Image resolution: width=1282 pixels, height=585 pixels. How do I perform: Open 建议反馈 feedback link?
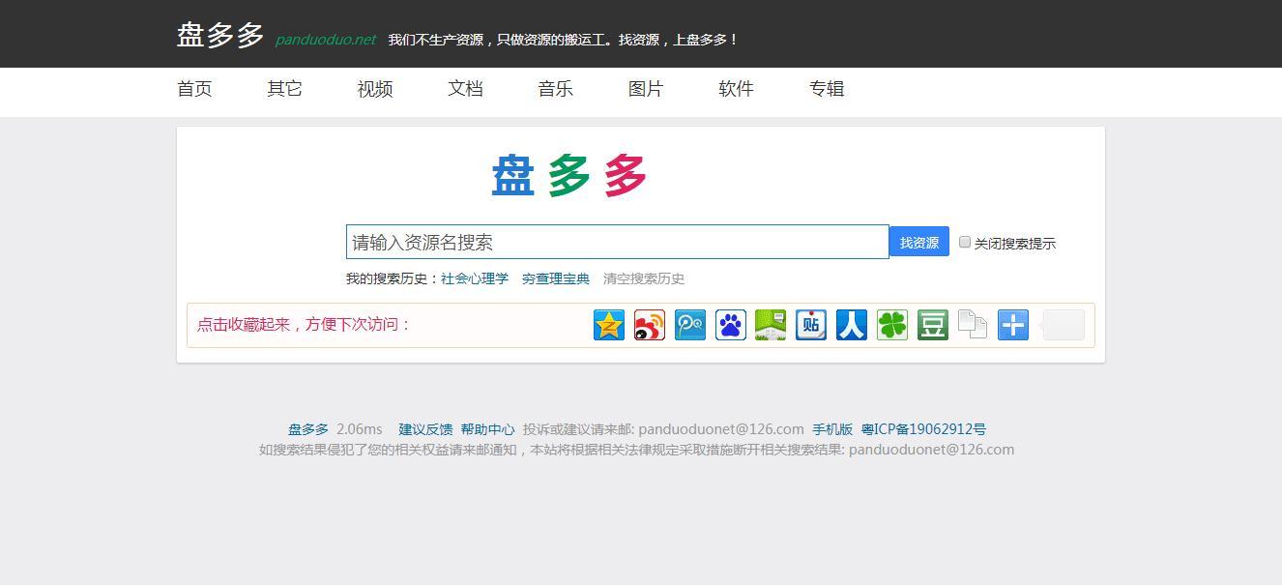coord(425,429)
